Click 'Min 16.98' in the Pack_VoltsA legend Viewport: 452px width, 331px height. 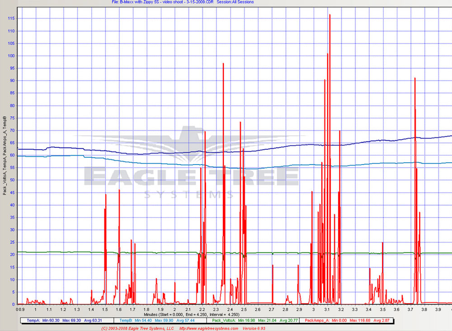pyautogui.click(x=247, y=321)
